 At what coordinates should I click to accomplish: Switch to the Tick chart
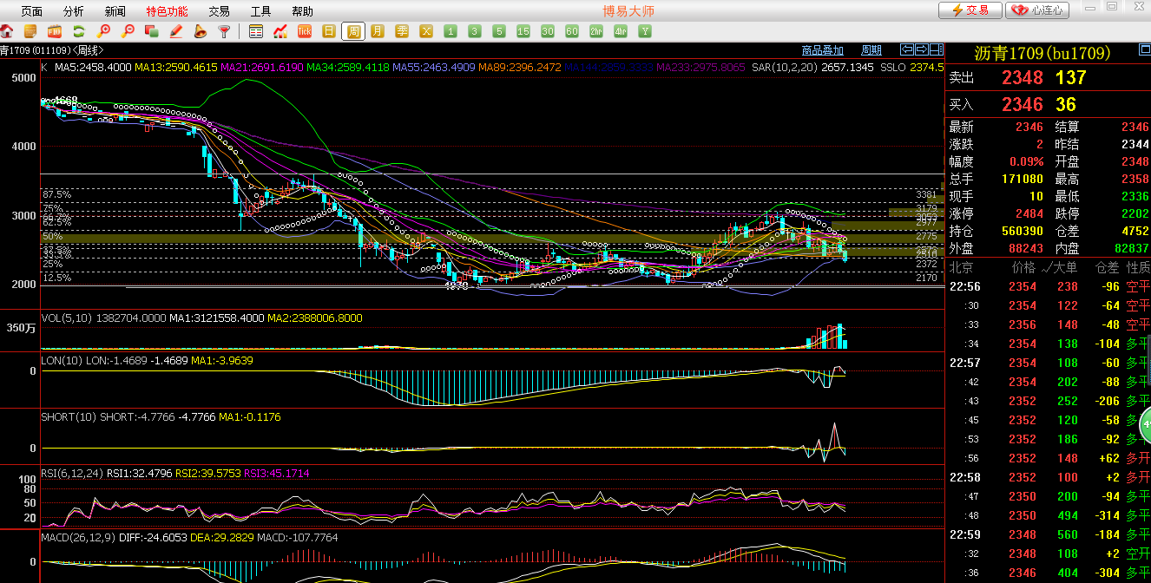coord(305,31)
